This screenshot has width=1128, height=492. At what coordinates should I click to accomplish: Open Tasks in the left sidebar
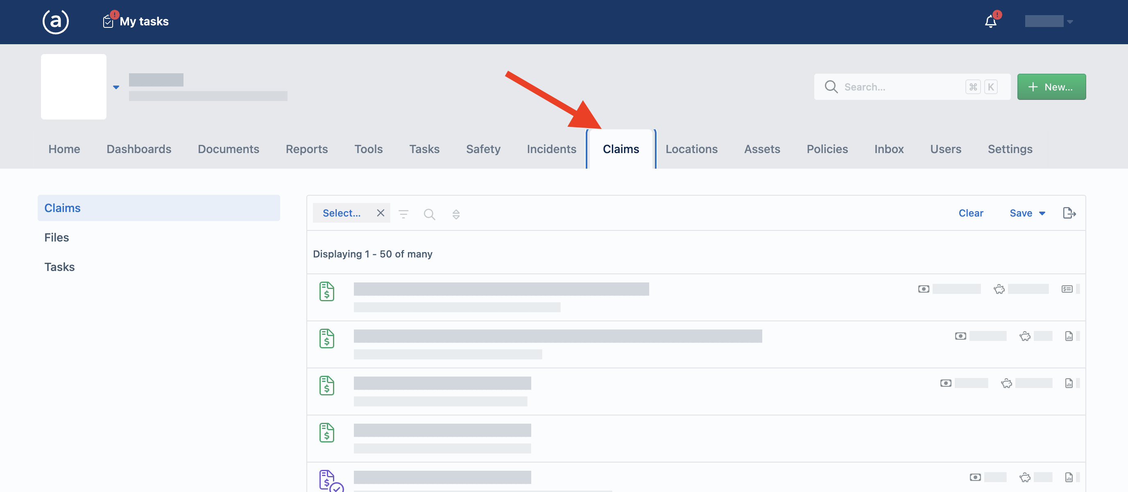(x=59, y=266)
